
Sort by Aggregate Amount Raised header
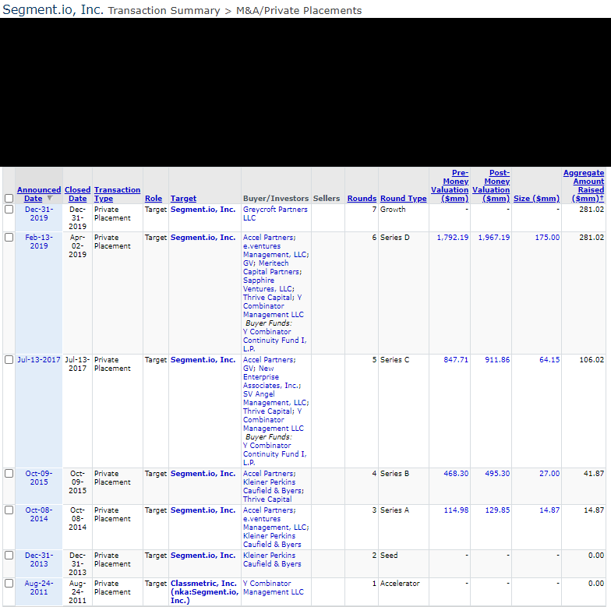click(584, 185)
